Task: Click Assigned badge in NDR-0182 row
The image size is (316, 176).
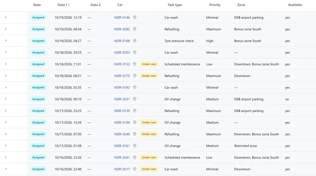Action: click(38, 87)
